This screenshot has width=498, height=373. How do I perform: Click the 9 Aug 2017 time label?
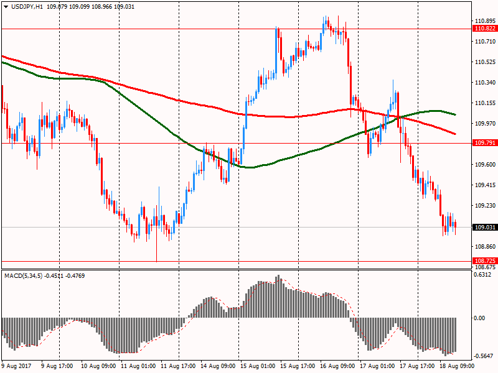[x=17, y=366]
